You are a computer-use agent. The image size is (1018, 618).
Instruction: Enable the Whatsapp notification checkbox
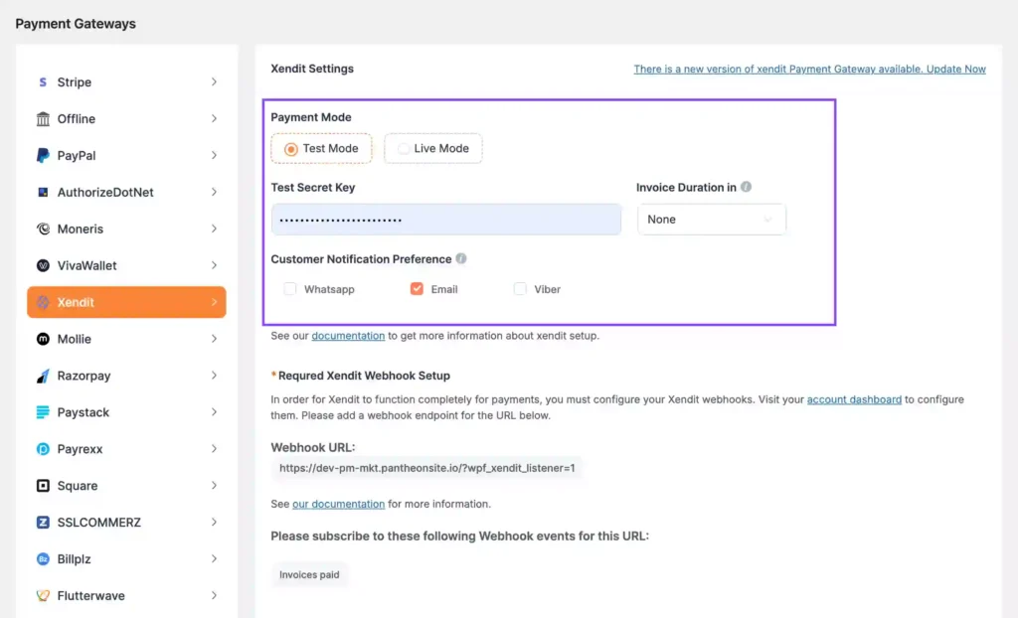[x=289, y=289]
